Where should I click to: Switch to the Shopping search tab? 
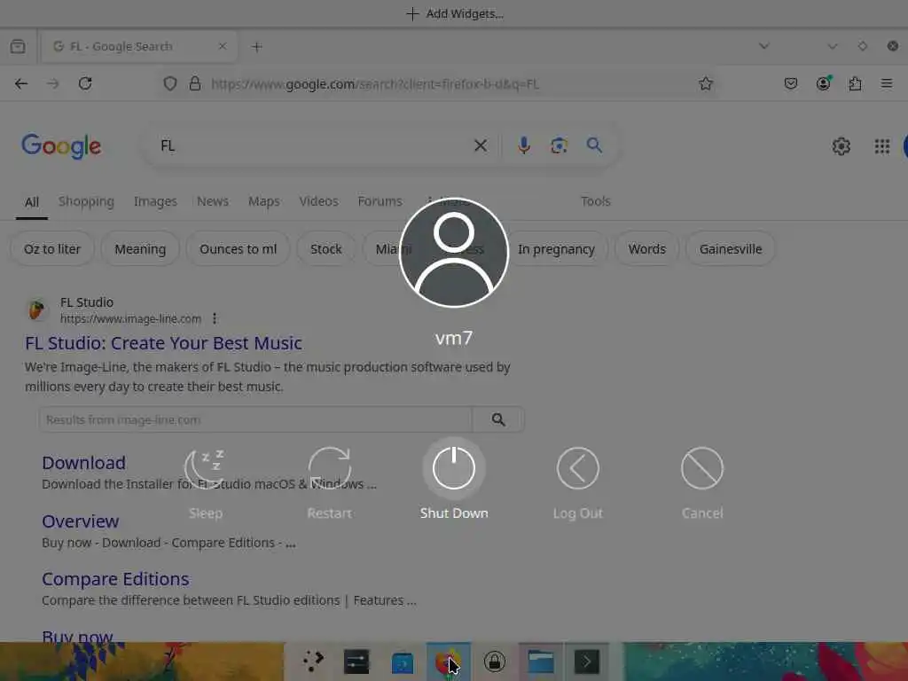(86, 201)
